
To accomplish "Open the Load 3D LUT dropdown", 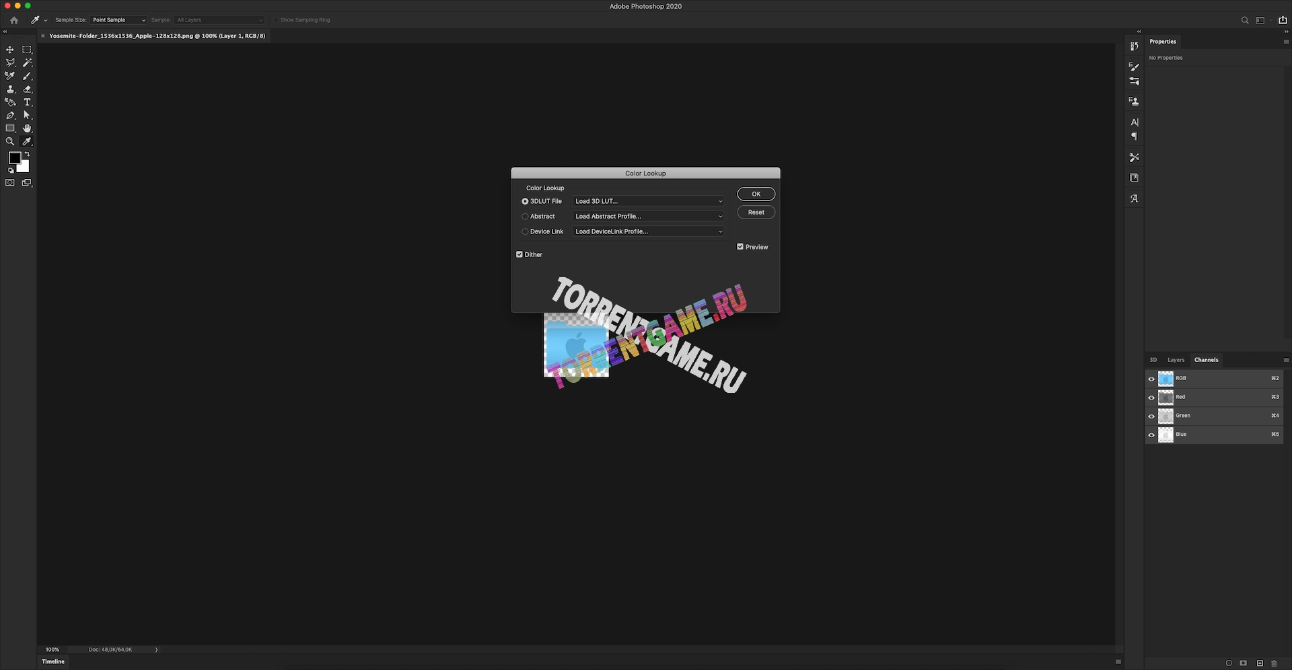I will [x=648, y=201].
